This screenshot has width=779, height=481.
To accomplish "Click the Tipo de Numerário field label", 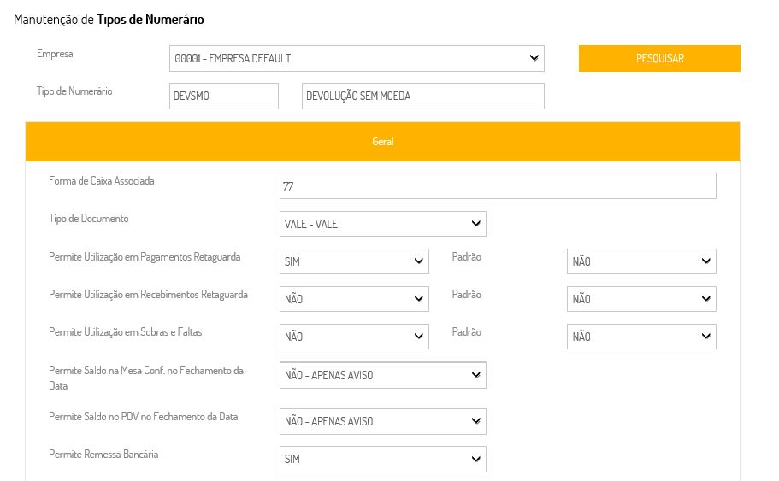I will point(74,91).
